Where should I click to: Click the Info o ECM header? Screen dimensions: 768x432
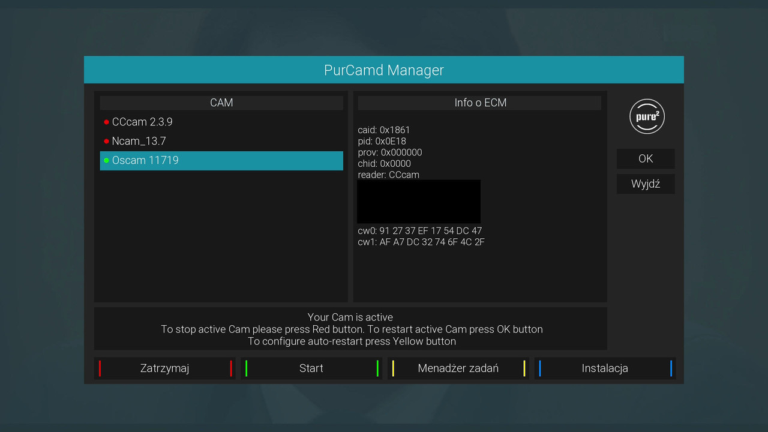480,103
